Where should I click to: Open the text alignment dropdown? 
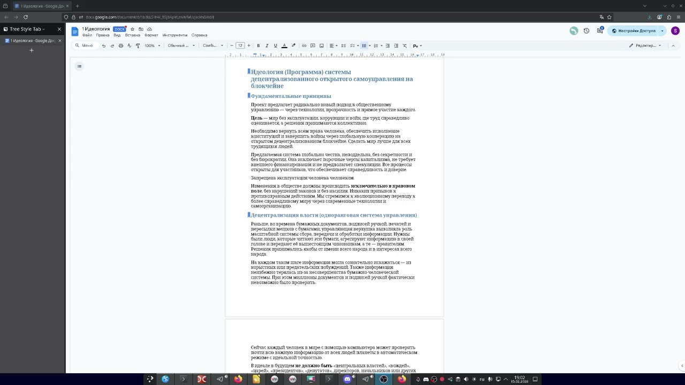[333, 45]
